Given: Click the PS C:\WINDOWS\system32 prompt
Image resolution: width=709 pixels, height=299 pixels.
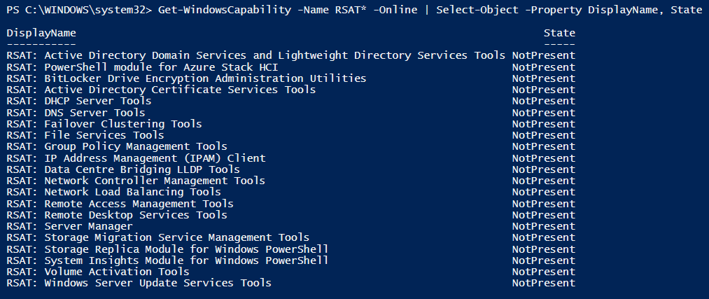Looking at the screenshot, I should click(x=80, y=10).
